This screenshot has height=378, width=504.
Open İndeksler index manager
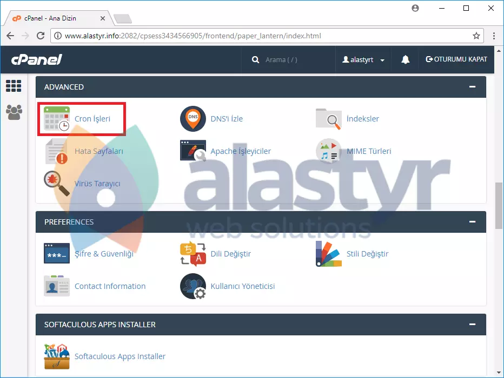coord(362,118)
